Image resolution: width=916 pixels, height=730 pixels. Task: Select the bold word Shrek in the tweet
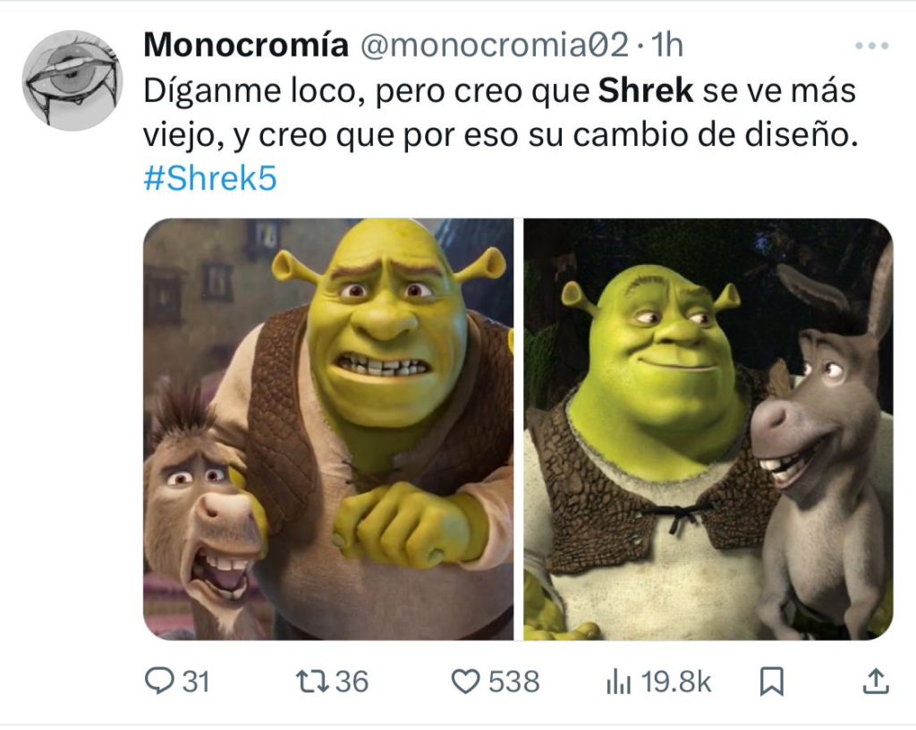646,91
